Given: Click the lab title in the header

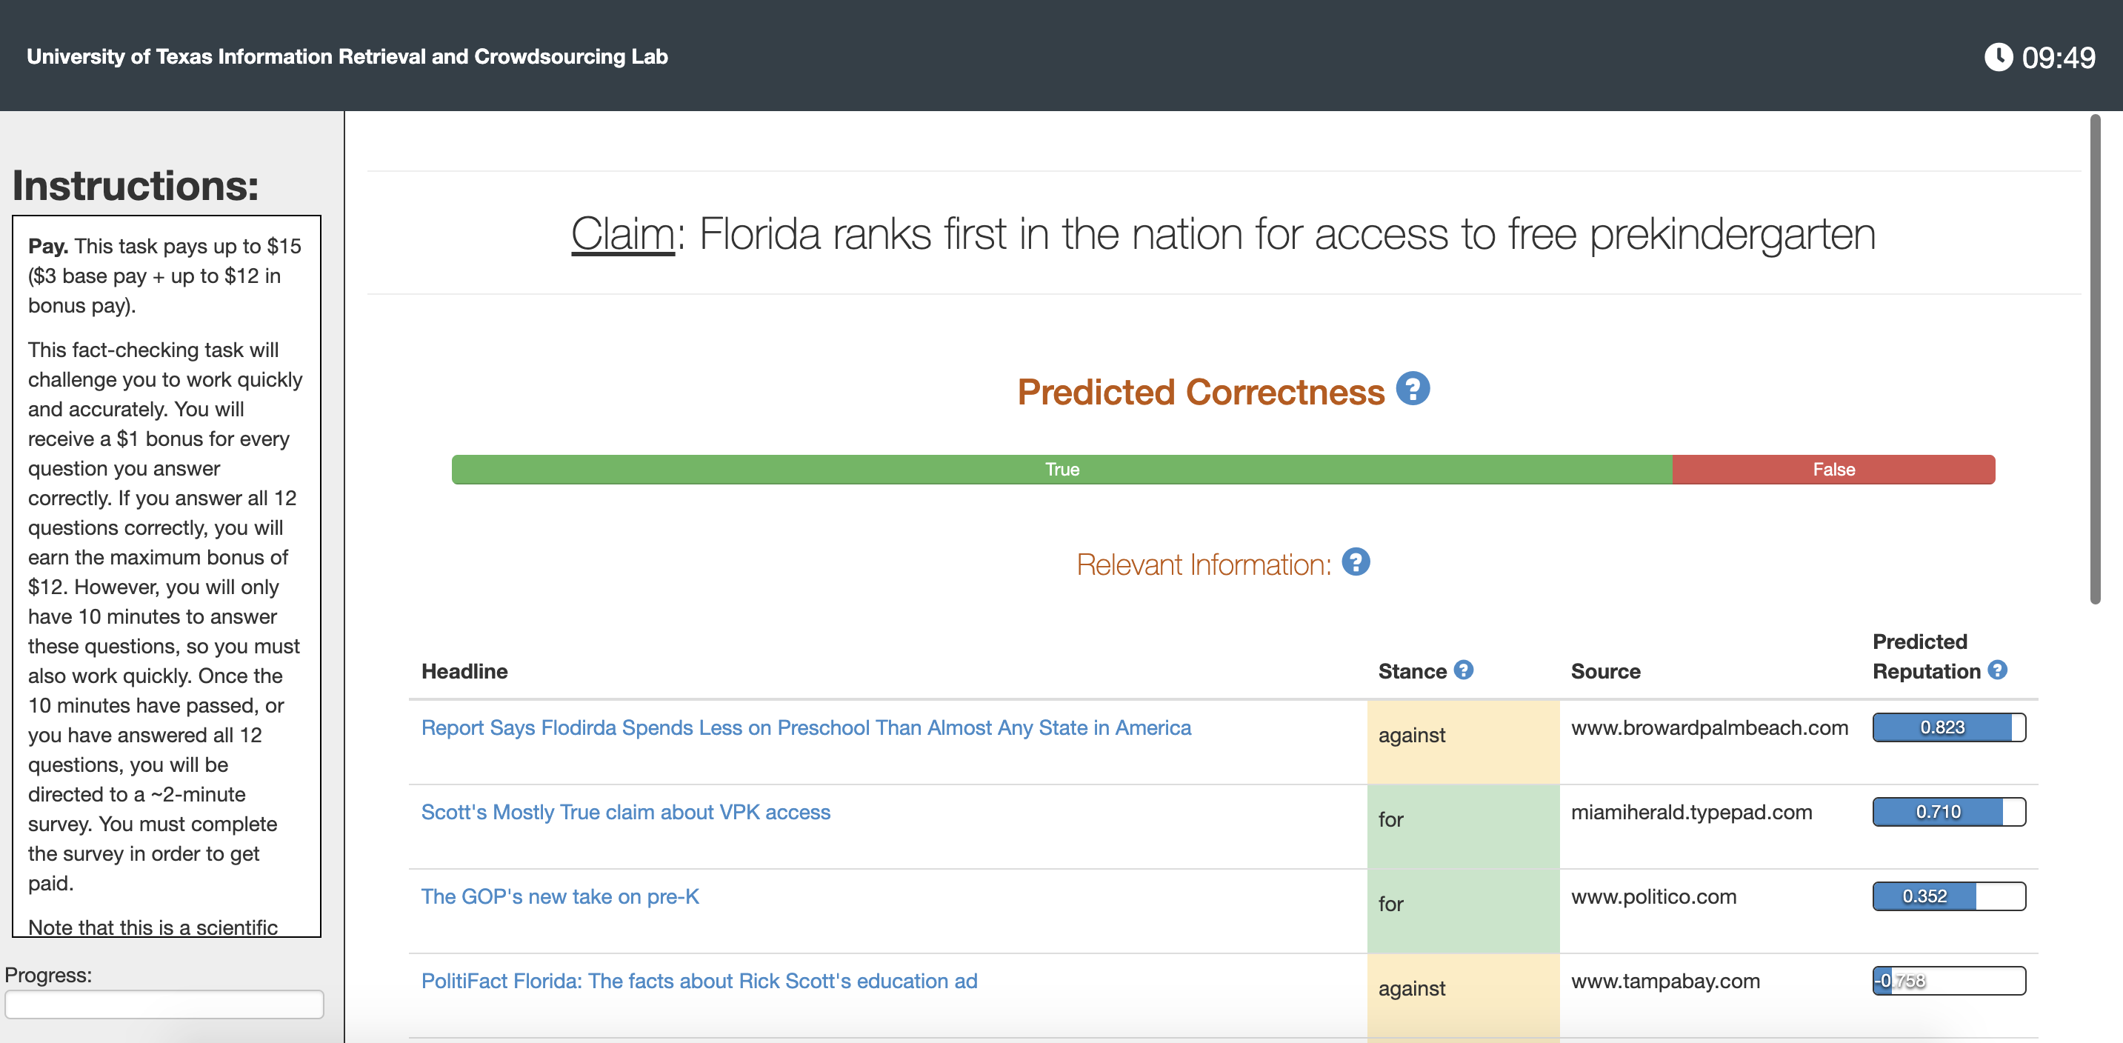Looking at the screenshot, I should pyautogui.click(x=347, y=57).
